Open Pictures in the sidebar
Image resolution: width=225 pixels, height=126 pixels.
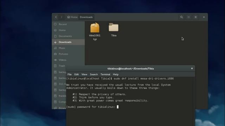coord(68,54)
